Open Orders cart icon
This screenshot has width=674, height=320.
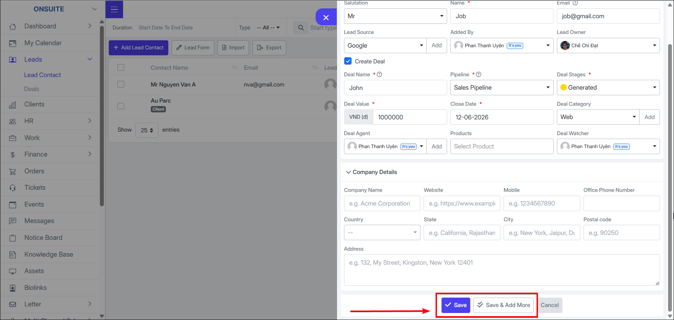(13, 172)
